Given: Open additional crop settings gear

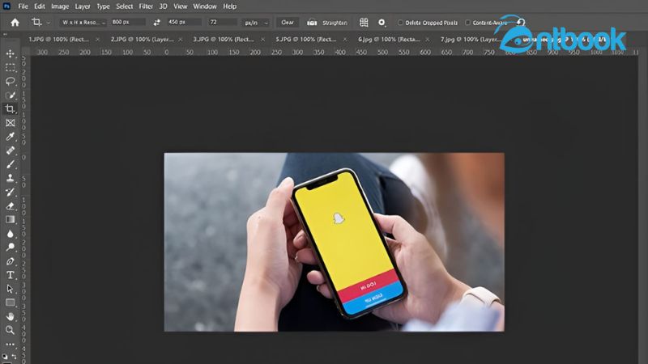Looking at the screenshot, I should tap(382, 23).
